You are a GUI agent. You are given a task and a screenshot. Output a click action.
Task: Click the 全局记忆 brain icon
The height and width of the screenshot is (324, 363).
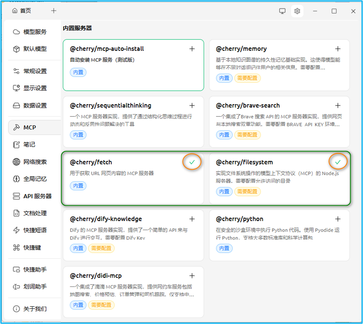[x=16, y=179]
